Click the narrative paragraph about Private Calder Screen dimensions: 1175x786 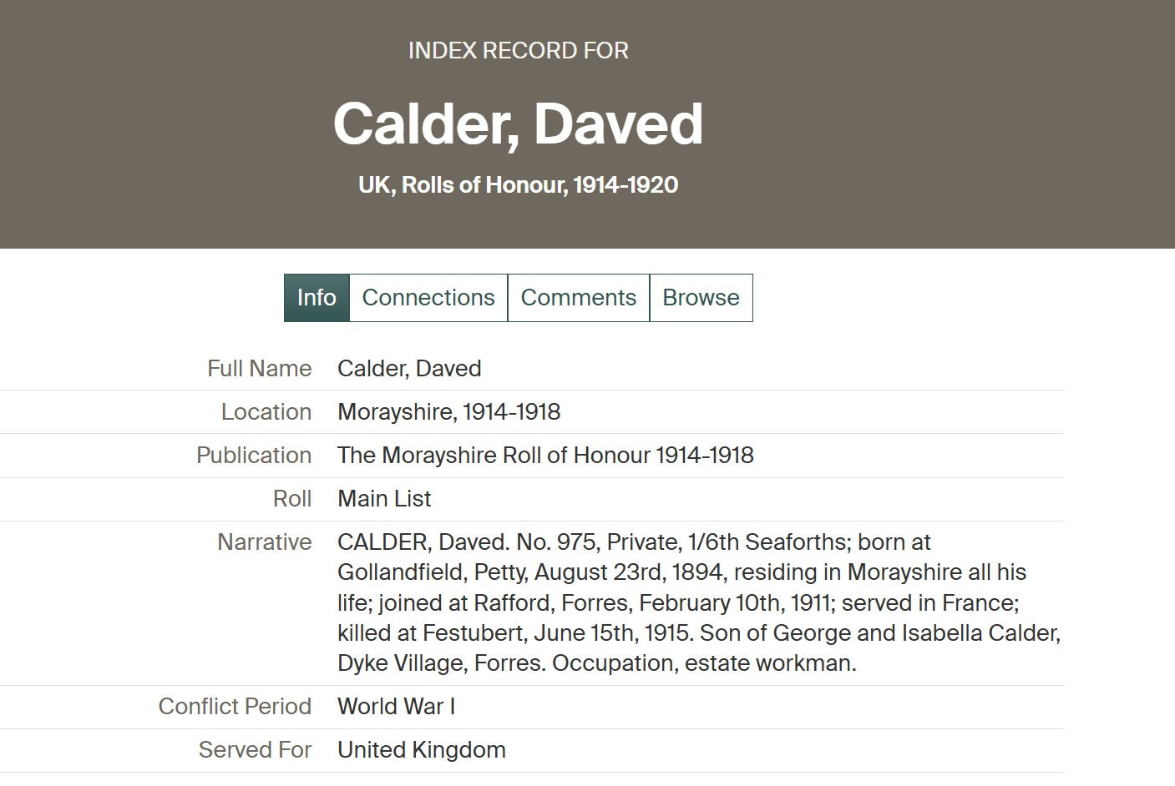pyautogui.click(x=698, y=602)
